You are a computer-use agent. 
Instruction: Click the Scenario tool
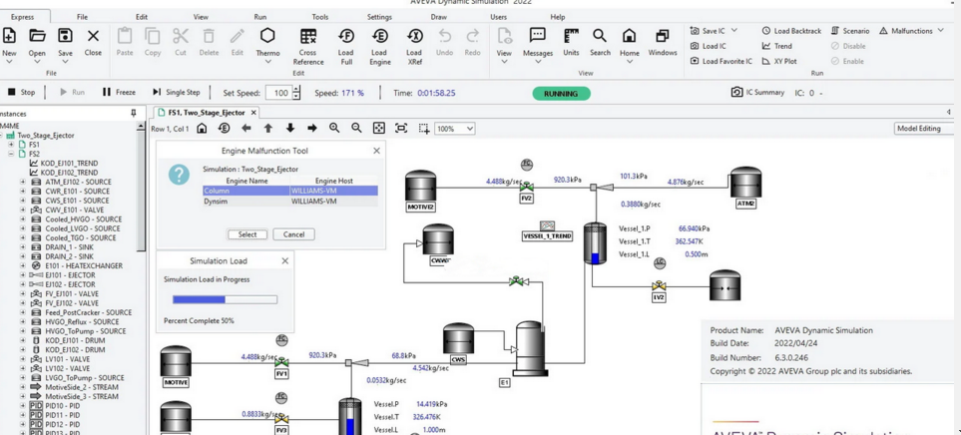tap(850, 31)
